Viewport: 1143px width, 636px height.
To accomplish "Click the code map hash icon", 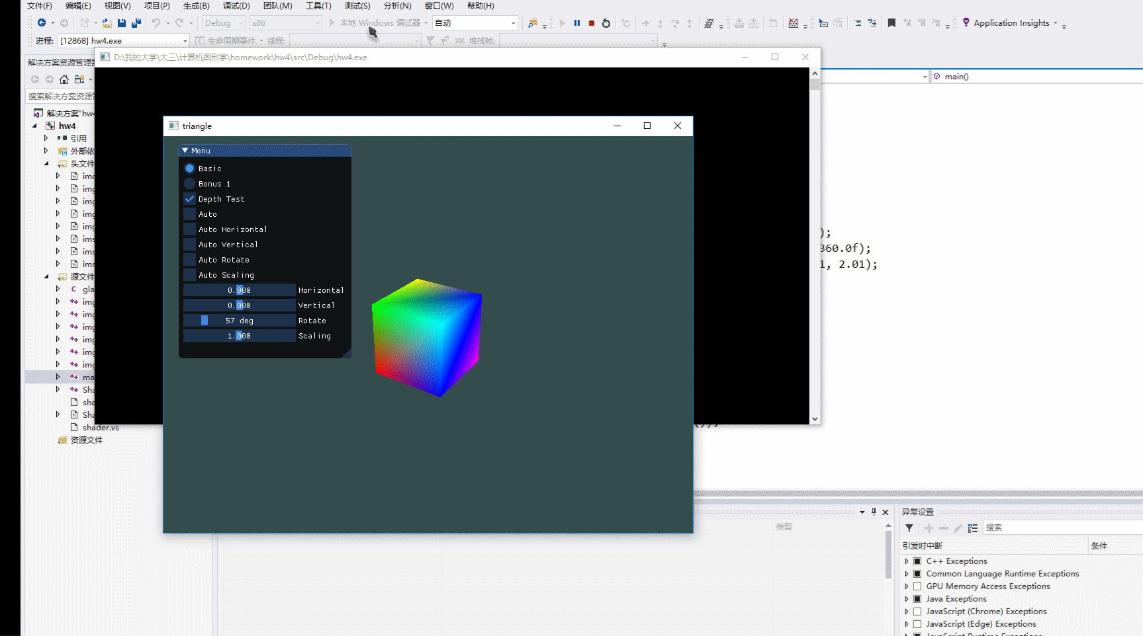I will (x=709, y=23).
